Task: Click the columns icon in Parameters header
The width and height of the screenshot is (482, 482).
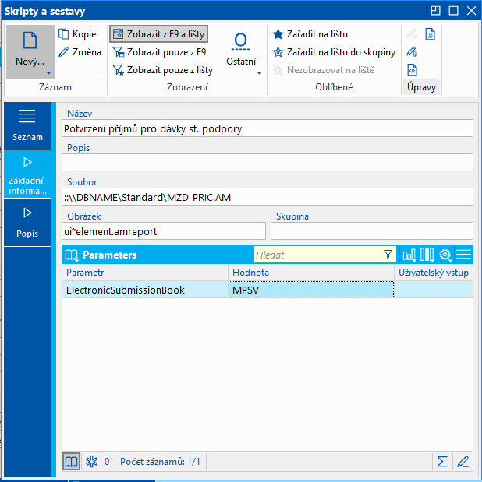Action: (427, 255)
